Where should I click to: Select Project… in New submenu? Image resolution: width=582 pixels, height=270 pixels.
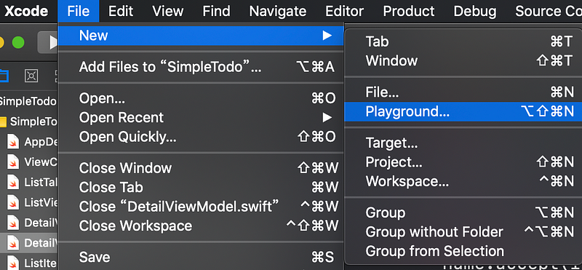(x=463, y=162)
